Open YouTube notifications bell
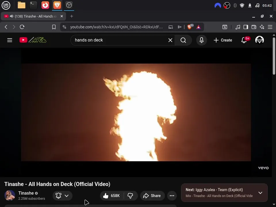Viewport: 276px width, 207px height. coord(244,40)
